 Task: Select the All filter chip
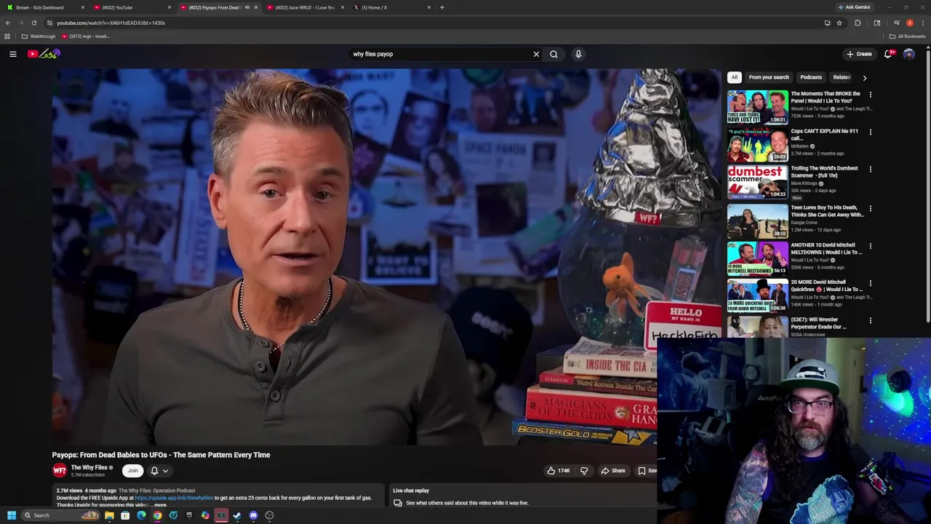tap(735, 77)
